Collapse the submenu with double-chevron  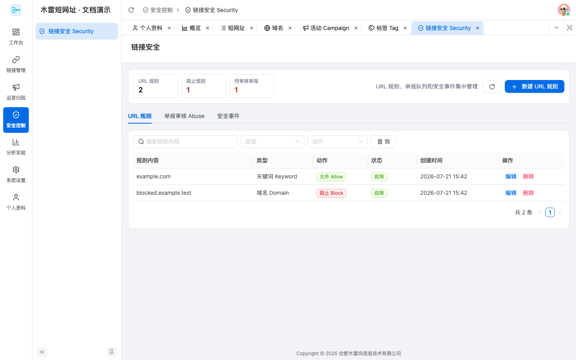42,352
